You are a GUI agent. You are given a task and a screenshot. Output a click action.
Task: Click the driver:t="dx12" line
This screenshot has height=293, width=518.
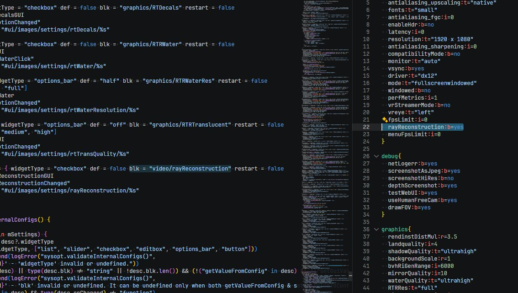click(x=412, y=76)
